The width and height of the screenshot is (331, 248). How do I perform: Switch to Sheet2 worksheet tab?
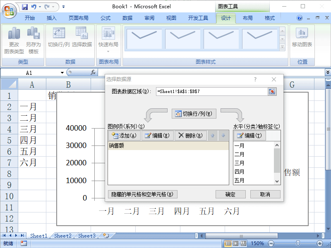63,236
